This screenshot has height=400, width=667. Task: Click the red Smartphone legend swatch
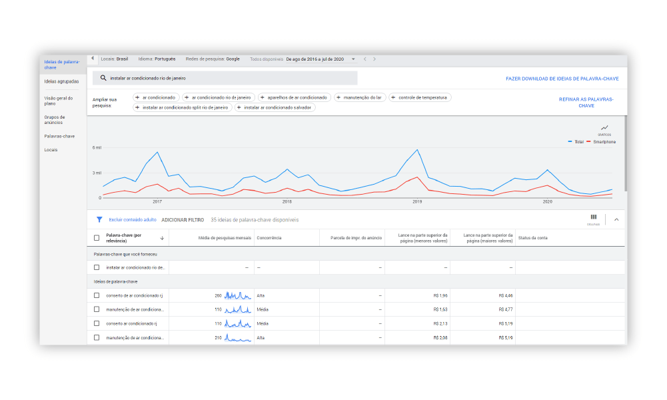pos(589,142)
